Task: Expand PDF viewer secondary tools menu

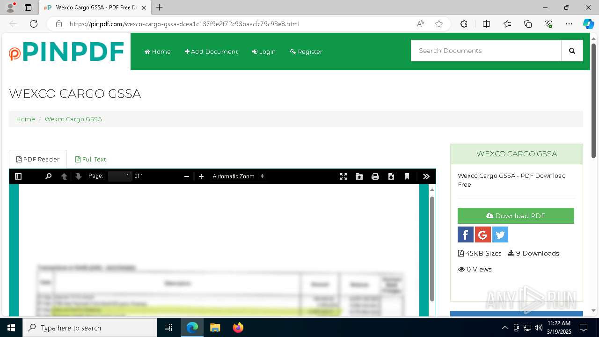Action: pyautogui.click(x=426, y=176)
